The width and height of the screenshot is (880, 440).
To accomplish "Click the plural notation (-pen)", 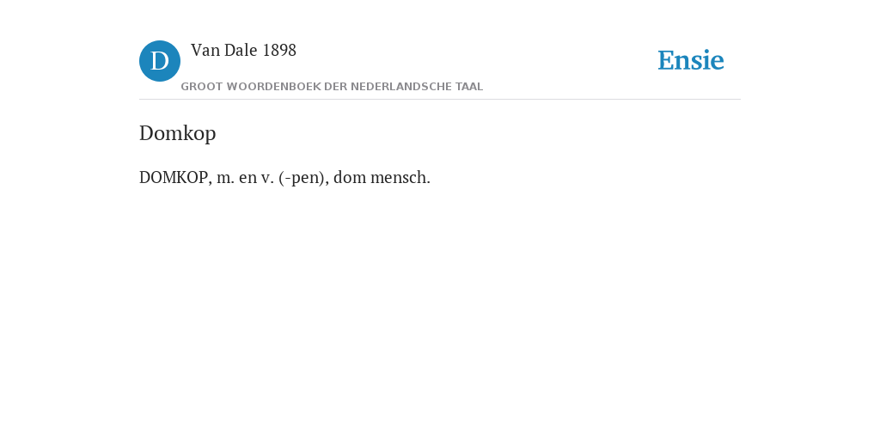I will point(303,178).
